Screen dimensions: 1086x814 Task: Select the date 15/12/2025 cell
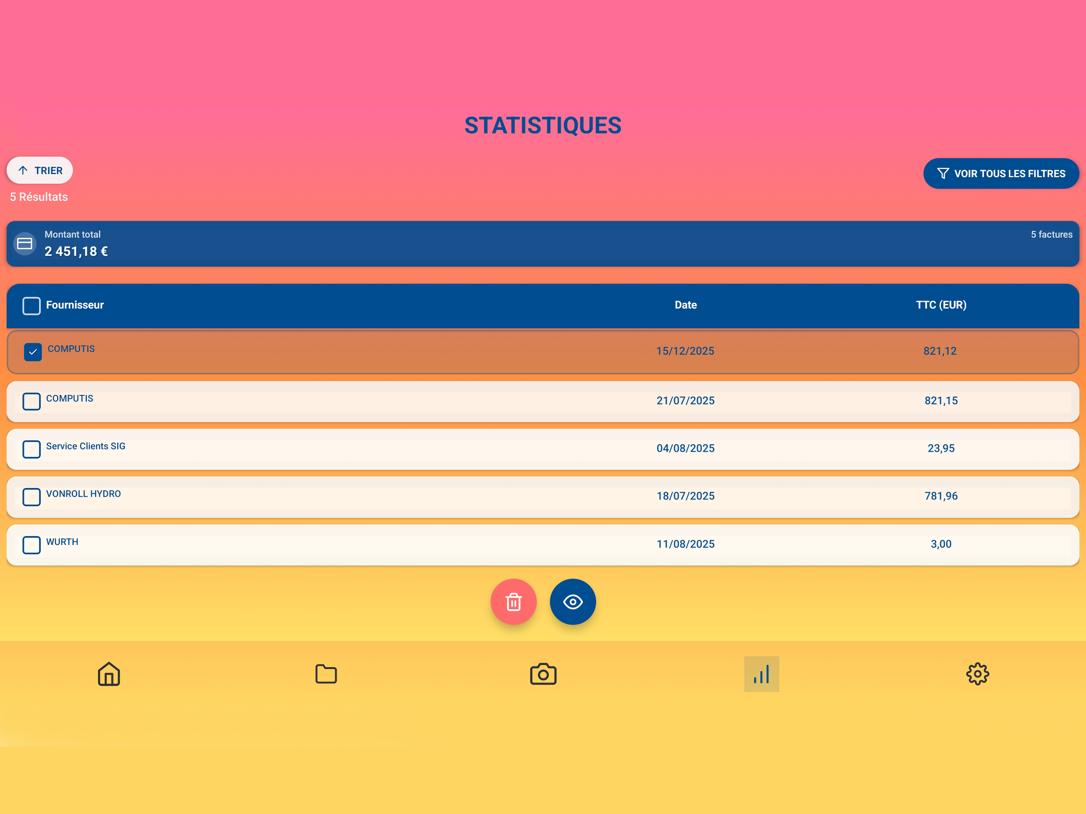pos(685,351)
